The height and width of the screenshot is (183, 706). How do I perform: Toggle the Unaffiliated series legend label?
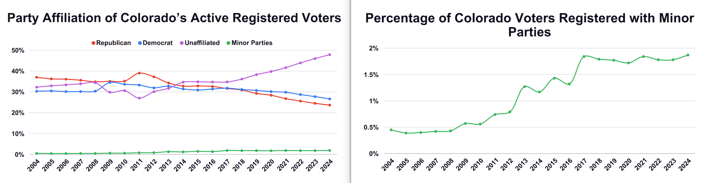tap(202, 43)
